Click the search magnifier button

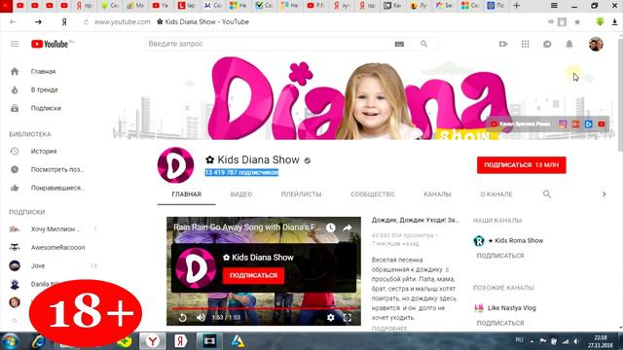(424, 44)
